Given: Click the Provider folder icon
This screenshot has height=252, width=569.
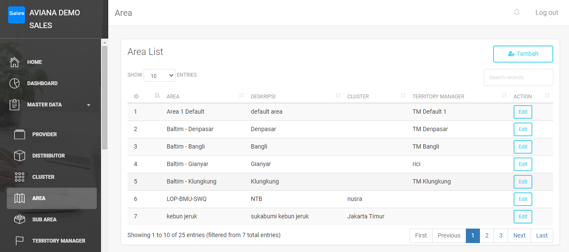Looking at the screenshot, I should [x=20, y=135].
